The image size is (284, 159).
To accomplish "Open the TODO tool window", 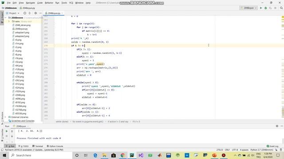I will coord(24,146).
